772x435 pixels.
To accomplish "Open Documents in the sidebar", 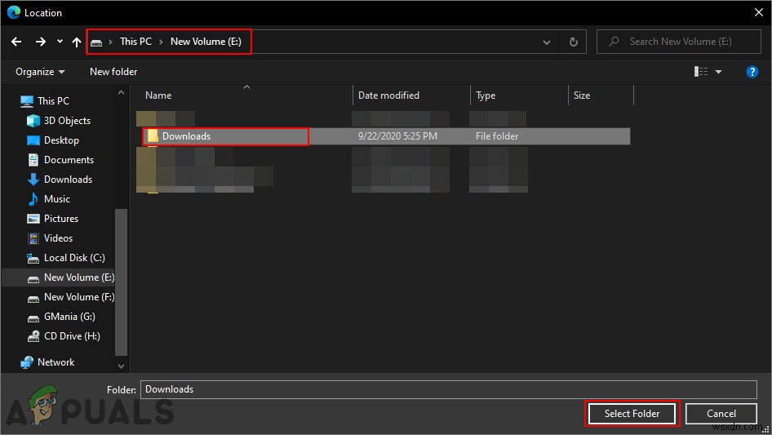I will tap(69, 160).
